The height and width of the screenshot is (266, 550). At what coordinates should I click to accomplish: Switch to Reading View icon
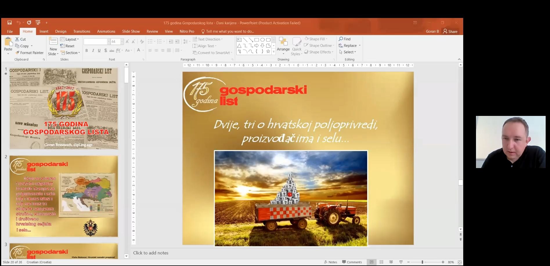391,262
